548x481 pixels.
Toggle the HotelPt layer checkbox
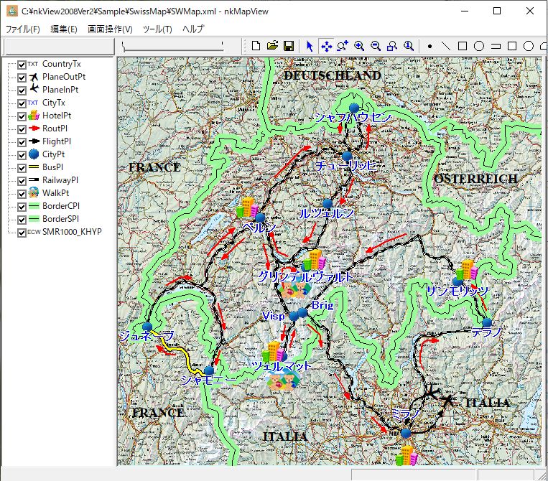pyautogui.click(x=22, y=116)
